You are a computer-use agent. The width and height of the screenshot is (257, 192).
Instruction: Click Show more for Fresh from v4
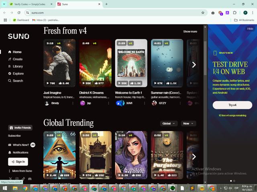190,32
